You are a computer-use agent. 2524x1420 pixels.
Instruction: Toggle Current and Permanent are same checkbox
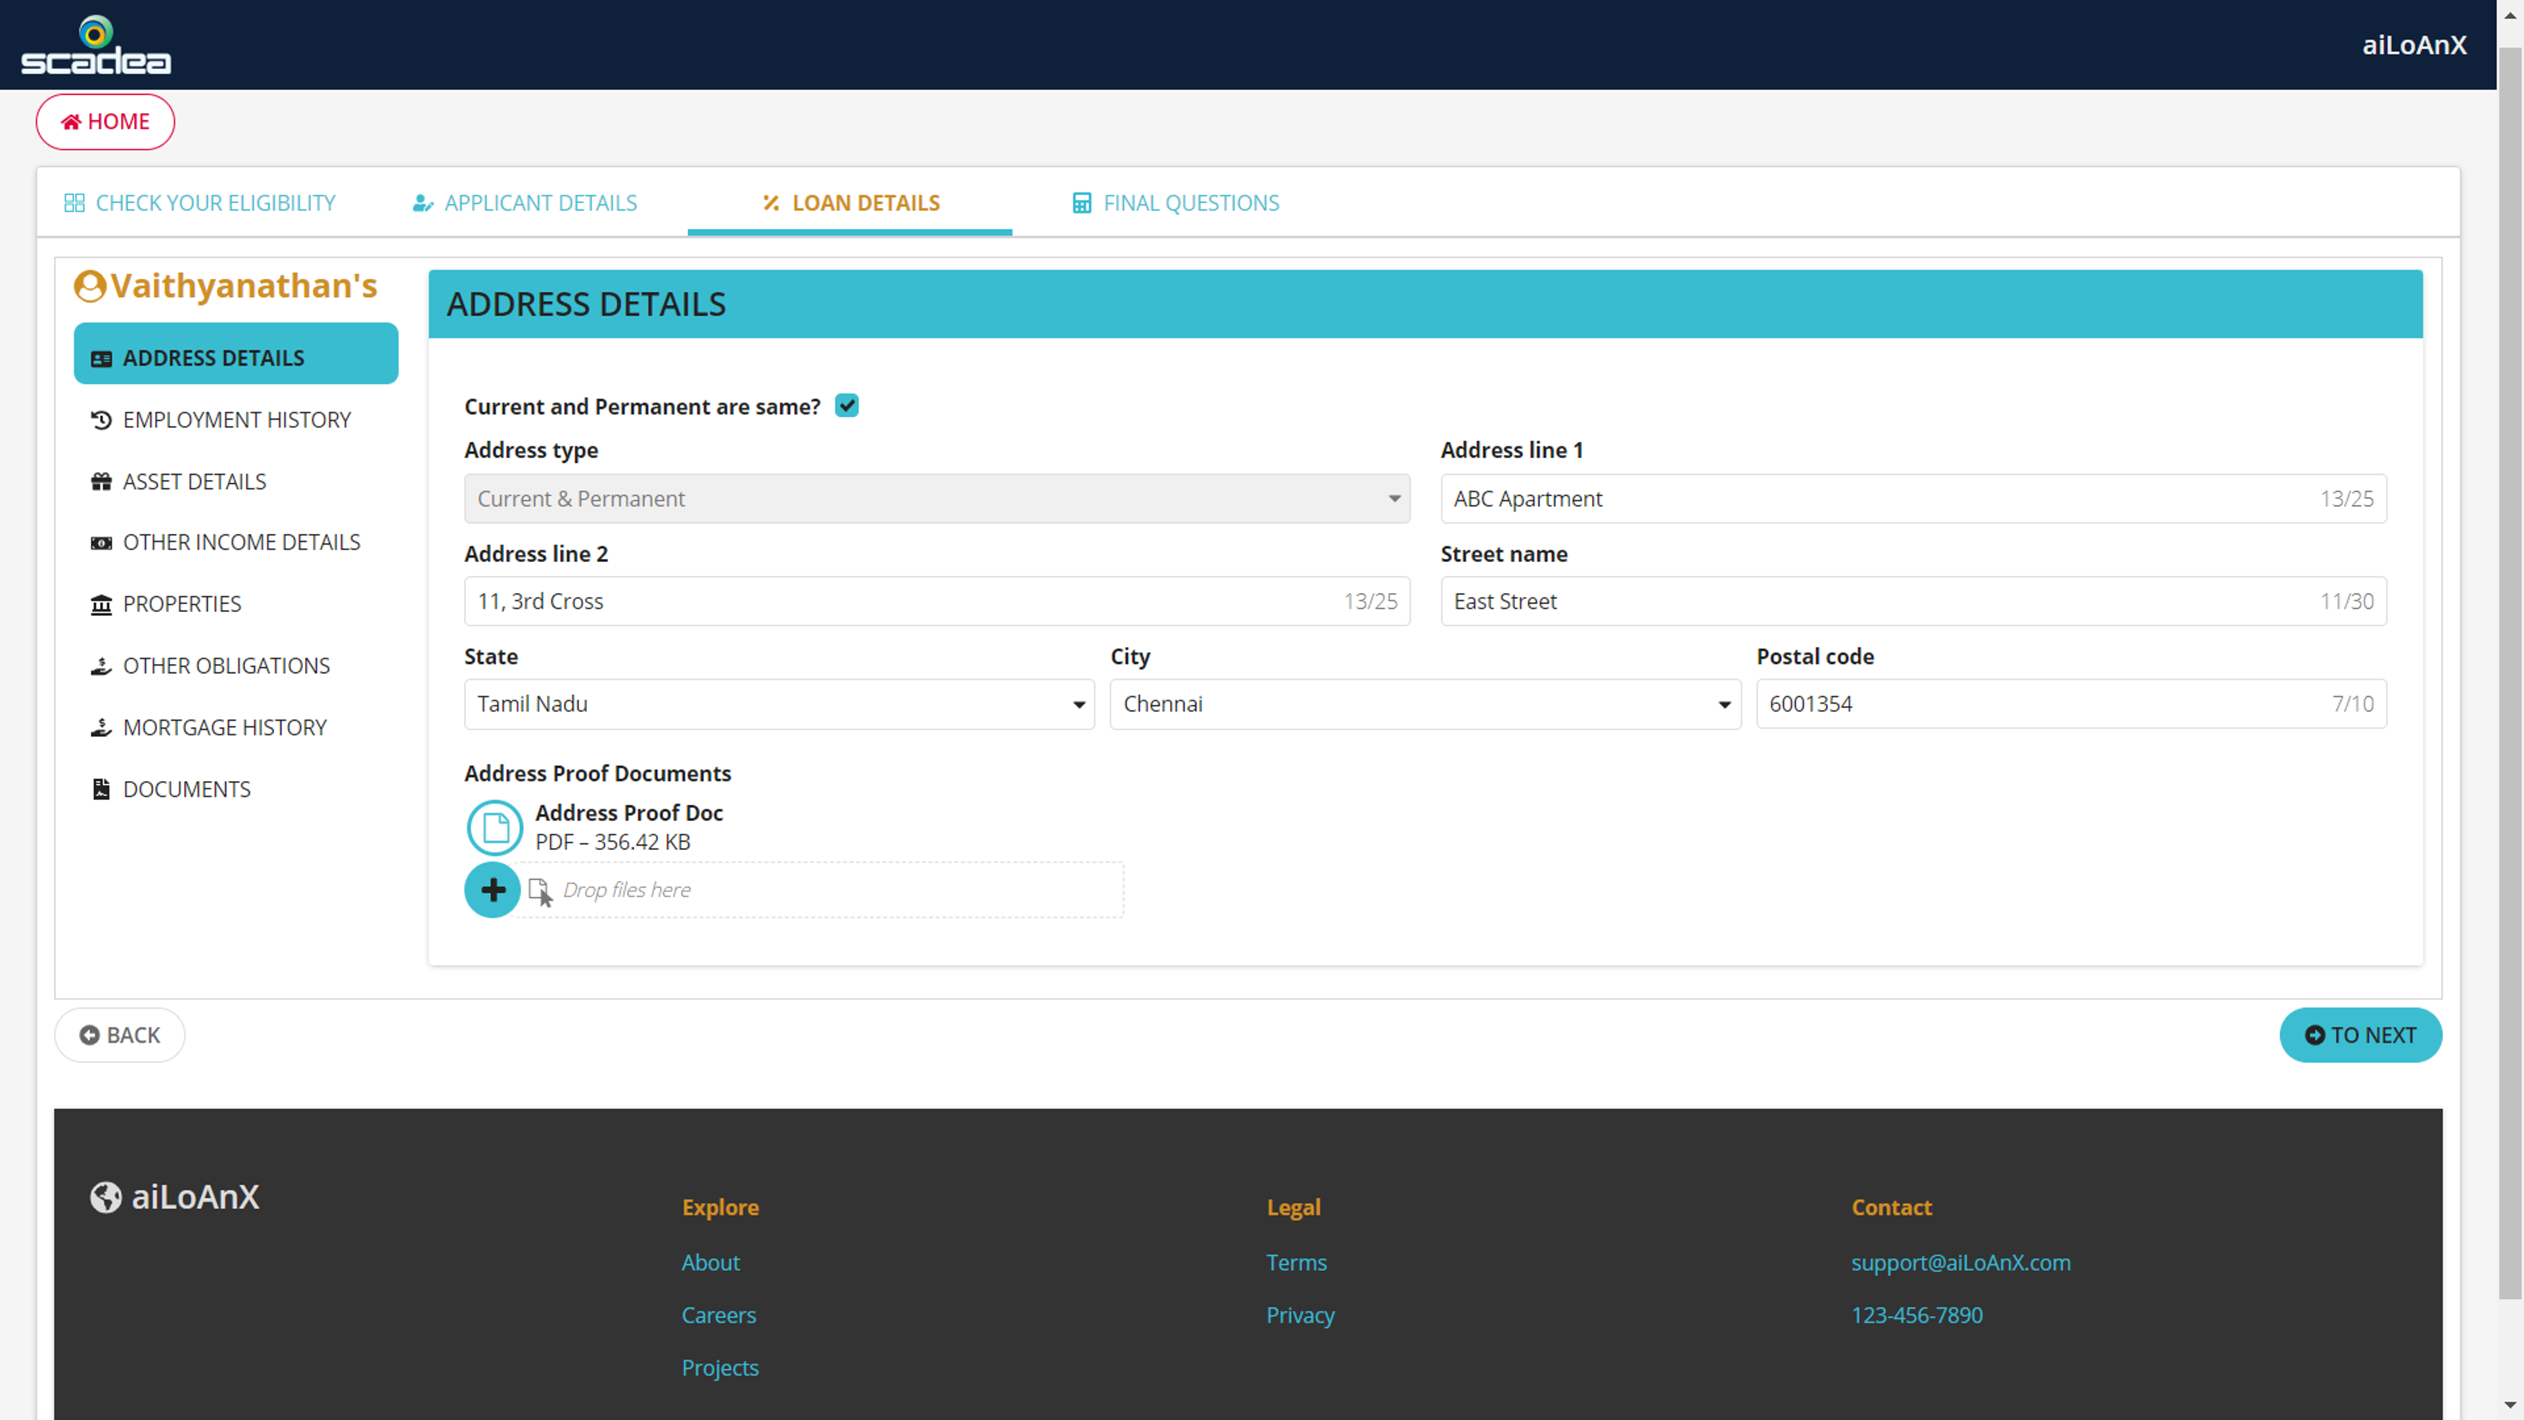[847, 406]
